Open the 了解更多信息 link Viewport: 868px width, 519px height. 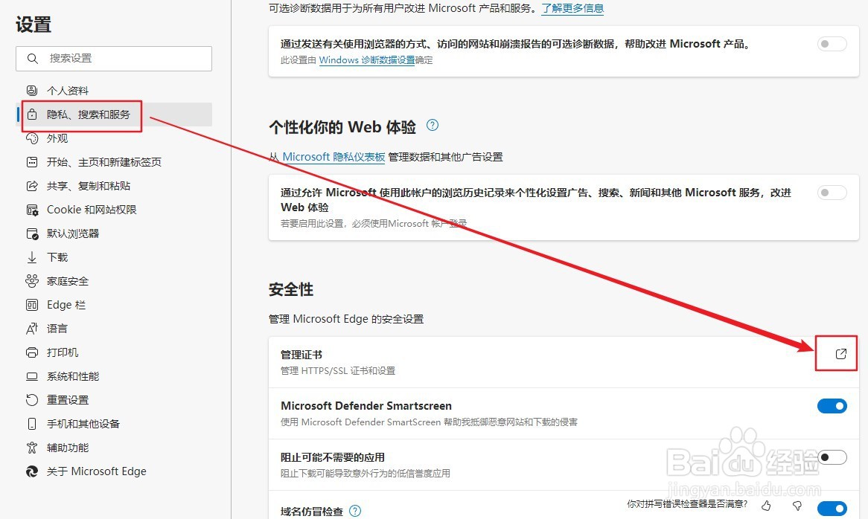click(x=572, y=8)
